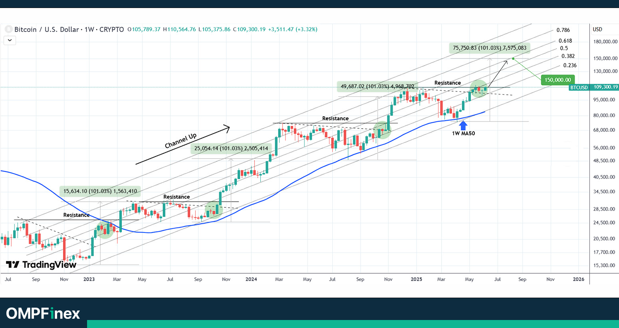Screen dimensions: 619x328
Task: Click the 40,500.00 price axis label
Action: pyautogui.click(x=604, y=177)
